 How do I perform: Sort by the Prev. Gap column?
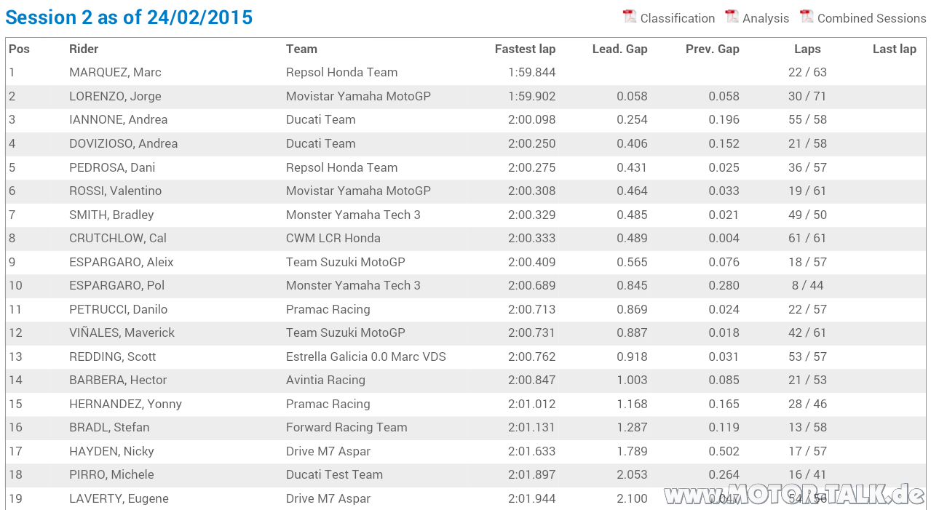[x=712, y=49]
